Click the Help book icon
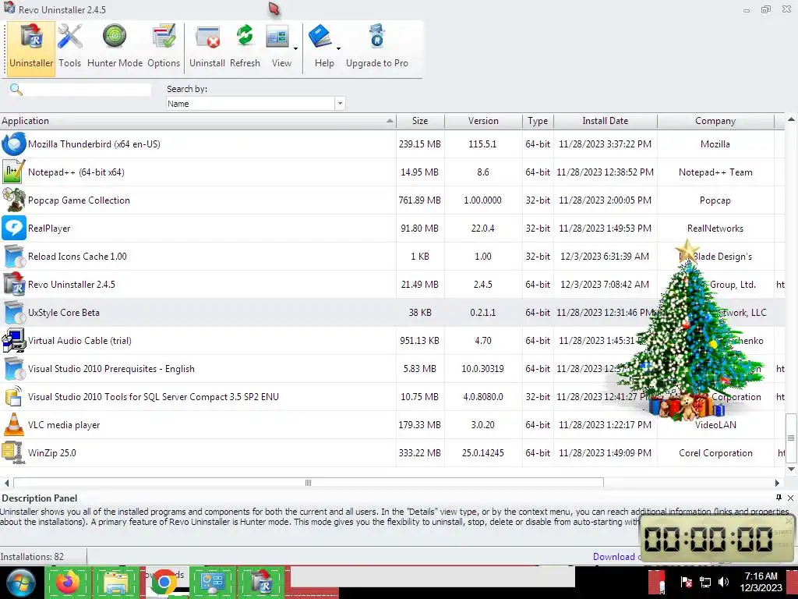 coord(320,37)
